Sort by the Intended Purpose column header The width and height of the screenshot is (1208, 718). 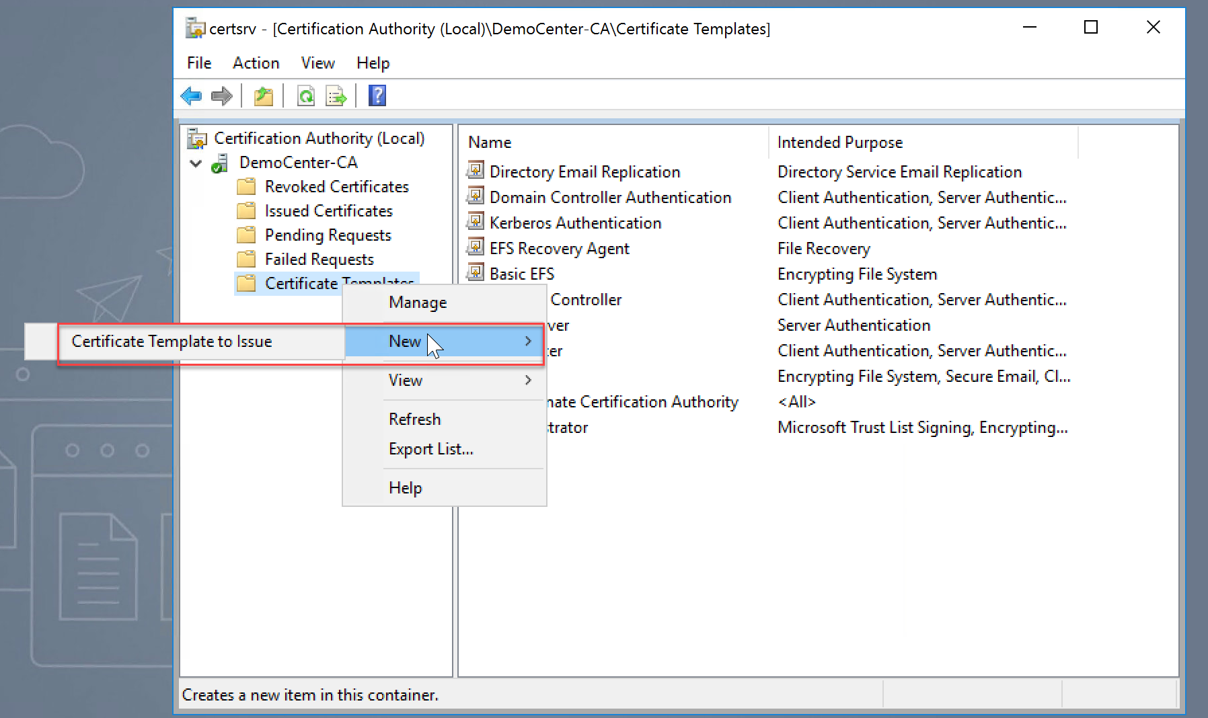click(839, 143)
